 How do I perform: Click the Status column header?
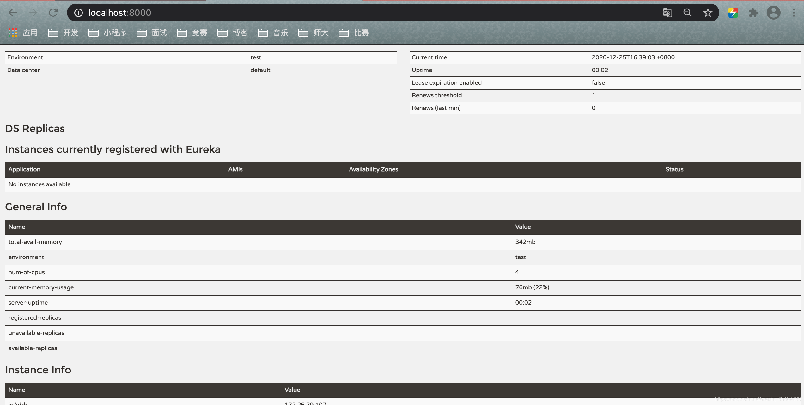(x=674, y=169)
